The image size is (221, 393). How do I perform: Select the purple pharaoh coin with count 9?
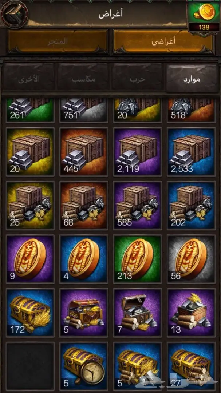(x=30, y=259)
